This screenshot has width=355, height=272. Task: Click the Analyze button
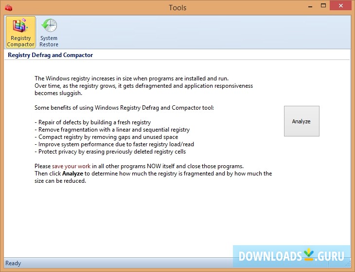click(302, 121)
